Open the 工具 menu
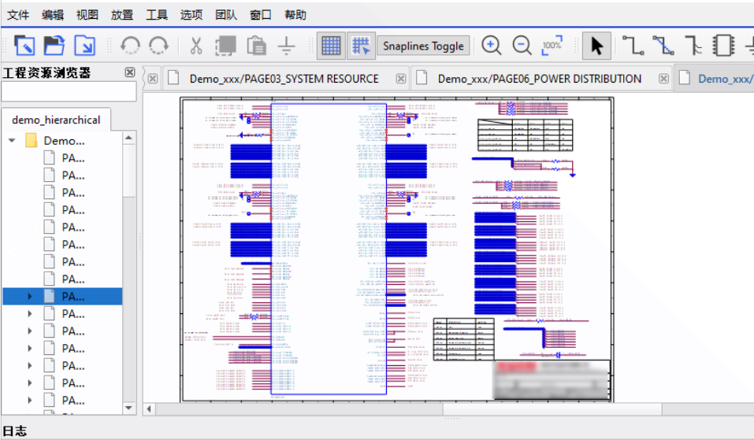Viewport: 754px width, 440px height. (x=156, y=15)
